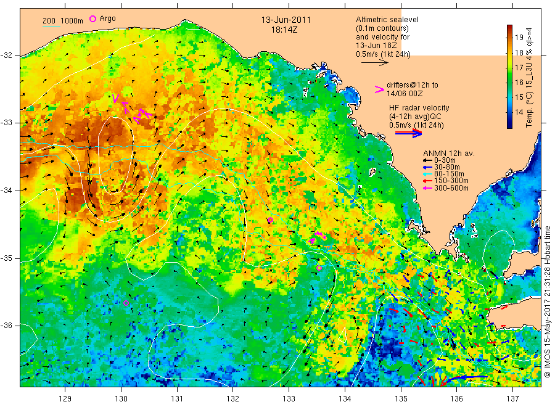This screenshot has height=407, width=555.
Task: Click the 'HF radar velocity' label
Action: 419,107
